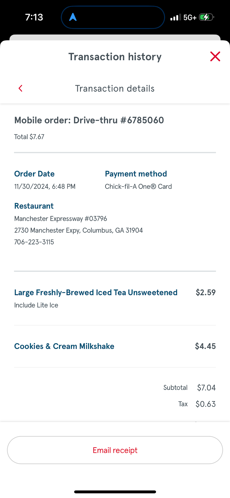230x498 pixels.
Task: Tap the cellular signal bars icon
Action: pos(175,18)
